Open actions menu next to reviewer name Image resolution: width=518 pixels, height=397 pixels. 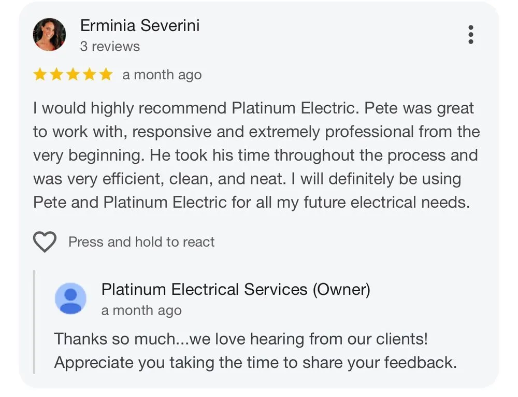tap(470, 34)
